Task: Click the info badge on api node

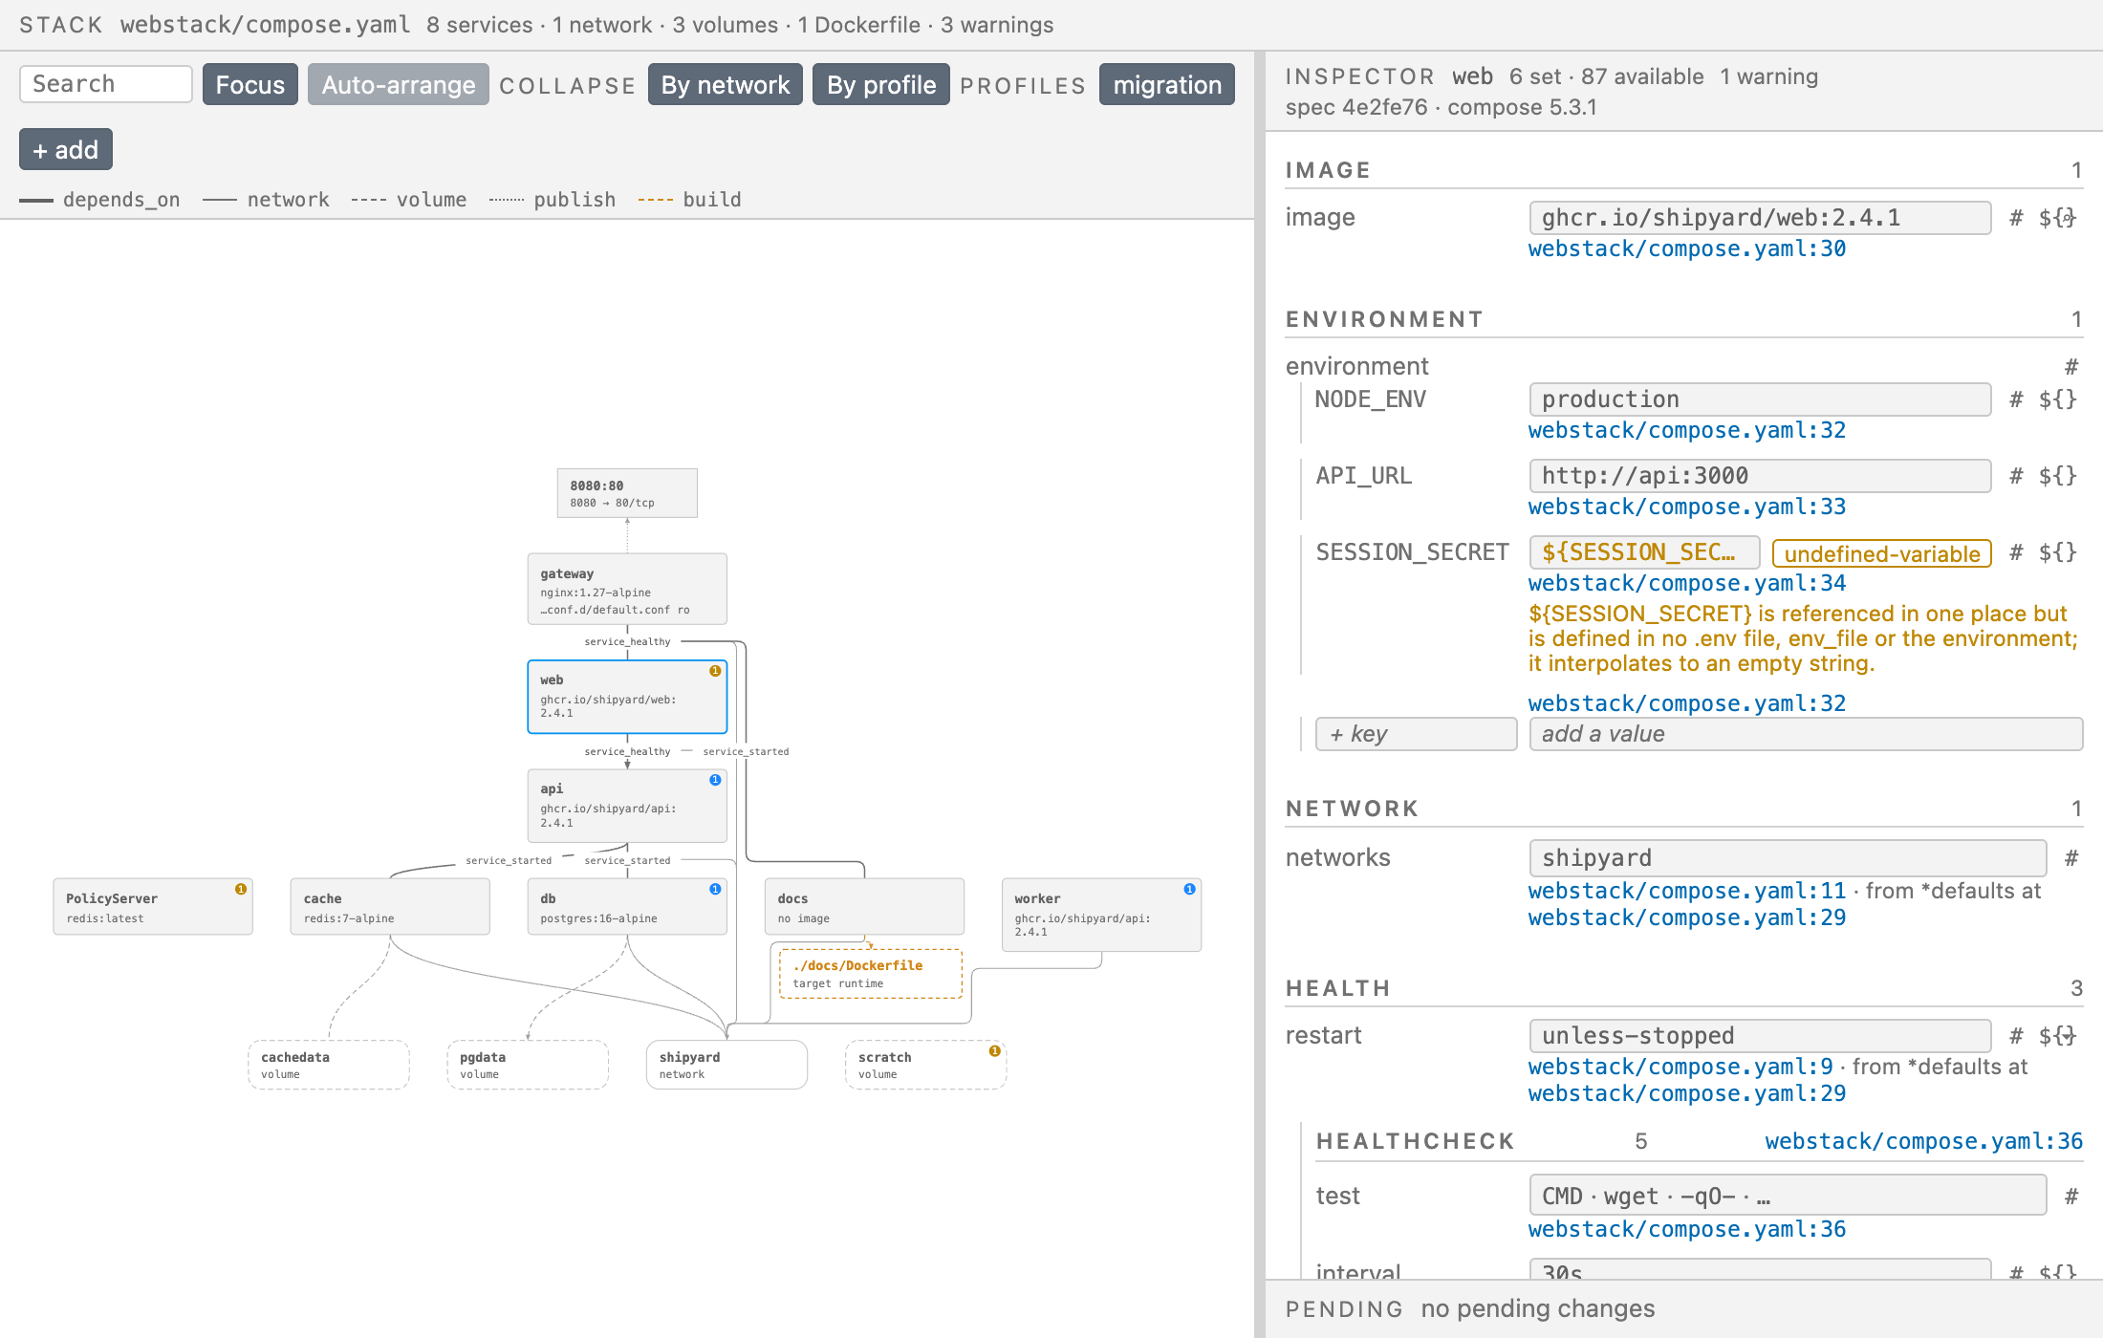Action: (x=715, y=780)
